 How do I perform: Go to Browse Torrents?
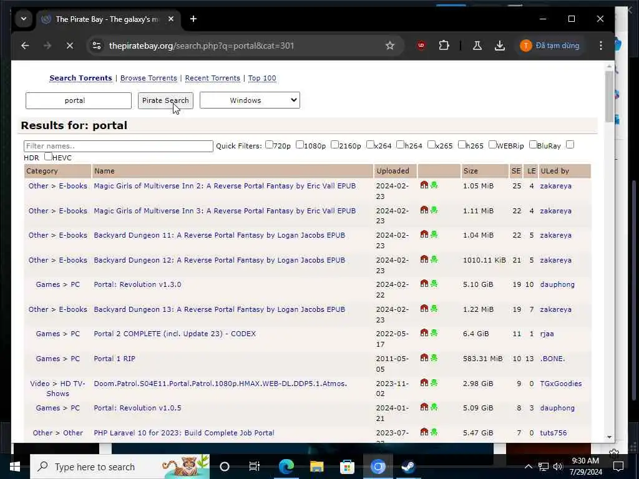(149, 78)
